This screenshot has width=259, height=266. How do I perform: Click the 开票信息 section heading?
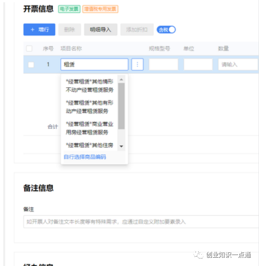coord(38,9)
